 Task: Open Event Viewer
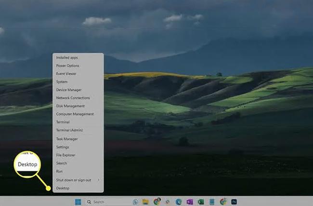[x=67, y=74]
